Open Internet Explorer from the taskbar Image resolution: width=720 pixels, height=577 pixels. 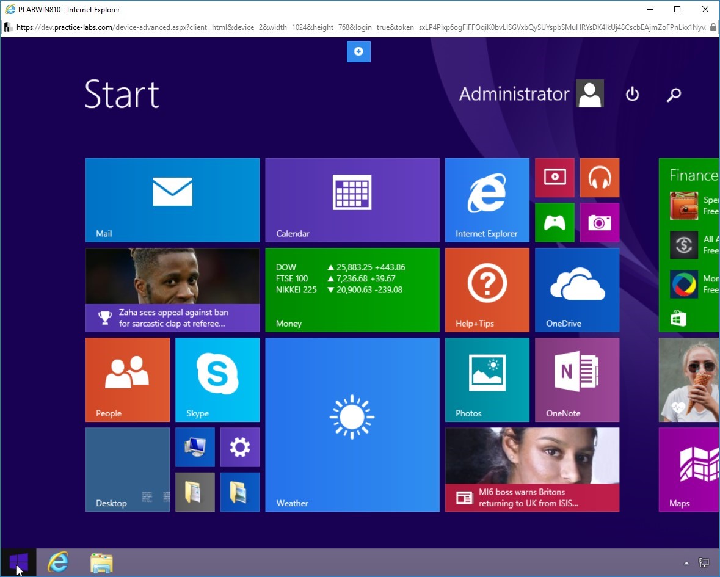58,562
